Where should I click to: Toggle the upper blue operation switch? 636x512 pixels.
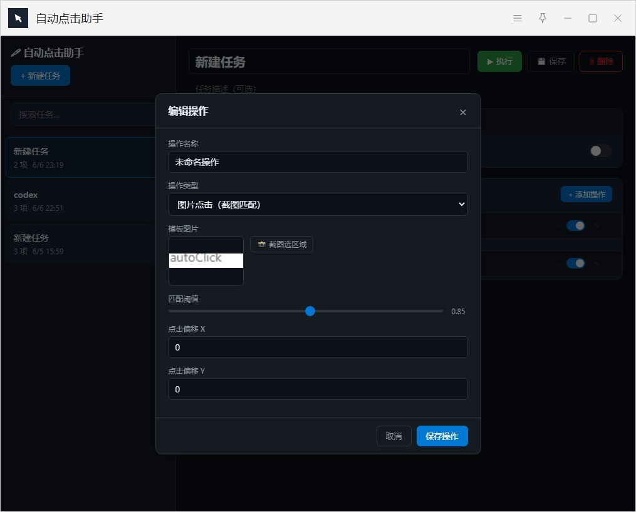[576, 225]
